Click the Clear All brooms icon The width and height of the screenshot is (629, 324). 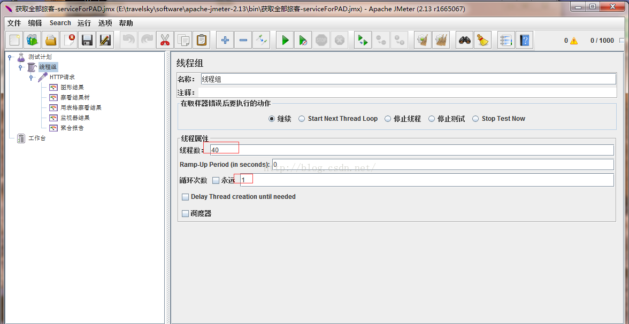pyautogui.click(x=441, y=40)
